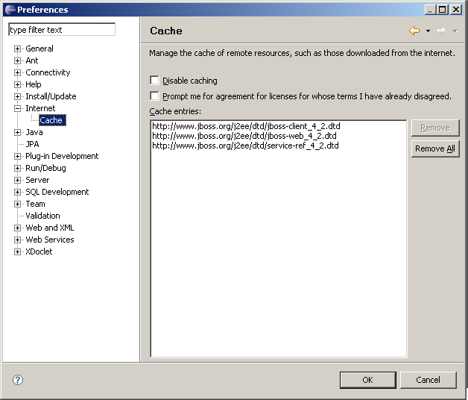Expand the Server tree node
The image size is (468, 400).
[x=17, y=181]
